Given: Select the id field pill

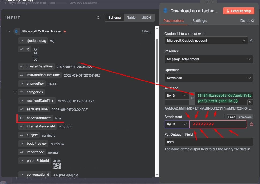Looking at the screenshot, I should coord(25,49).
